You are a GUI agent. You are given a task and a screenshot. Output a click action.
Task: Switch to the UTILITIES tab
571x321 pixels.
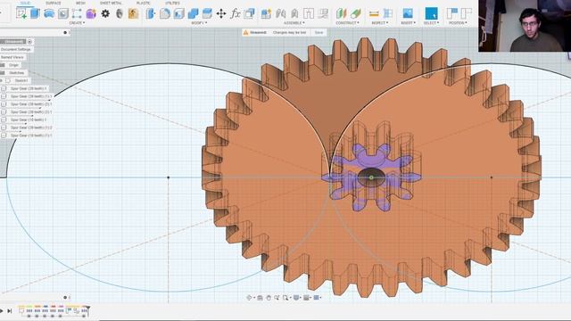click(172, 3)
